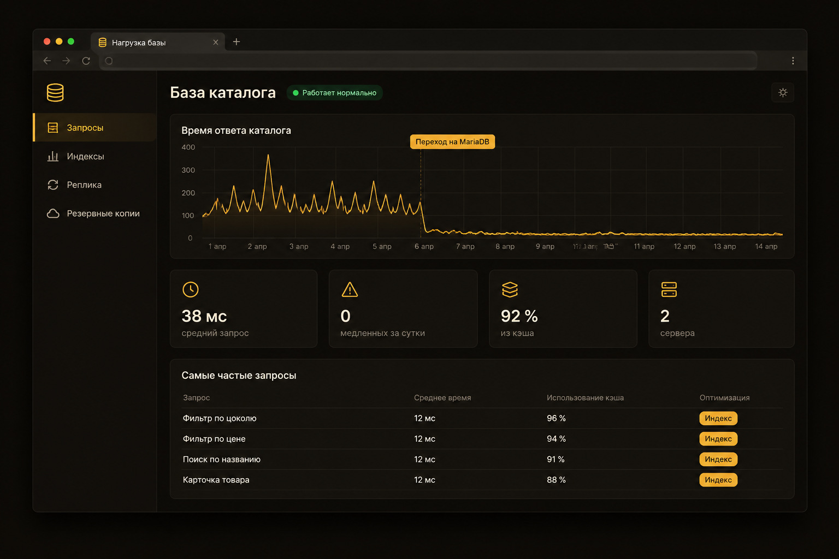Click the Фильтр по цоколю query row name
Image resolution: width=839 pixels, height=559 pixels.
click(x=220, y=419)
